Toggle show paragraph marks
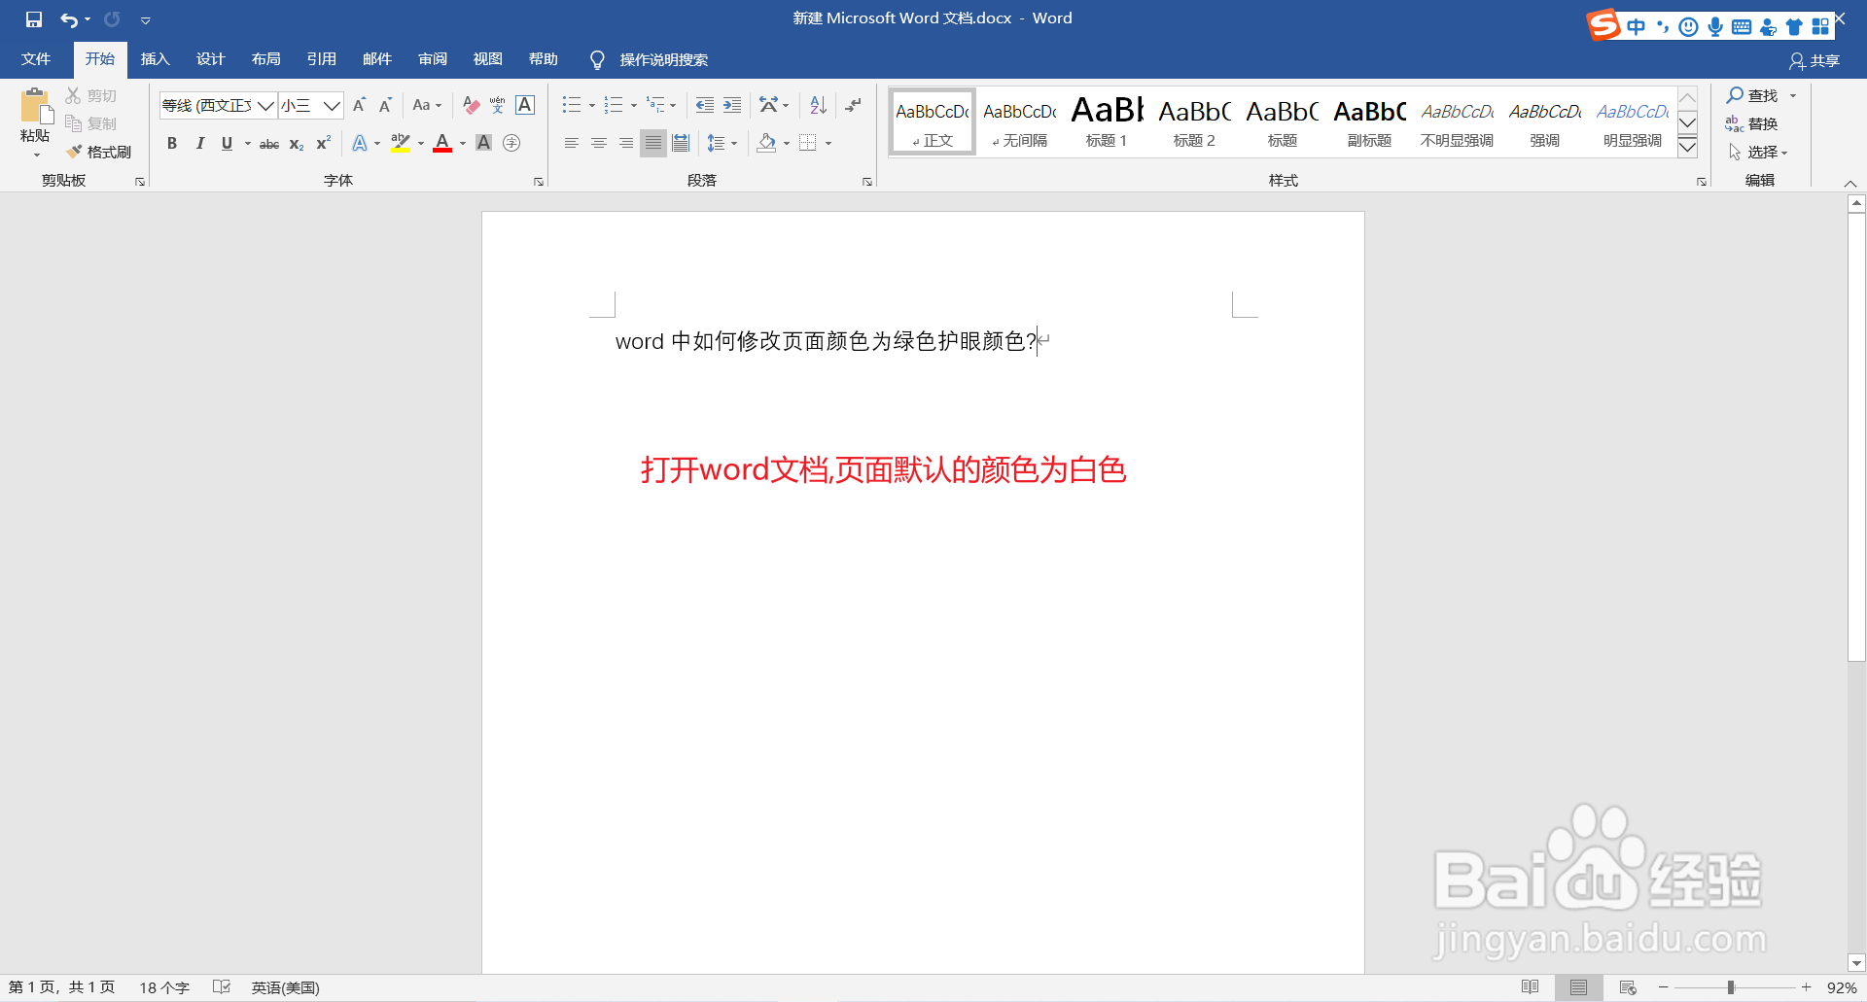1867x1002 pixels. [x=853, y=105]
